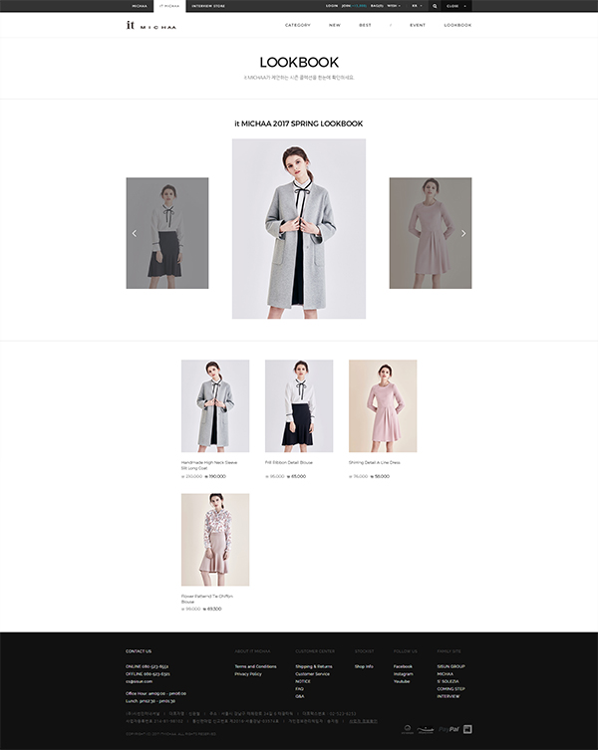Open Shipping & Returns footer link
This screenshot has width=598, height=750.
coord(314,666)
